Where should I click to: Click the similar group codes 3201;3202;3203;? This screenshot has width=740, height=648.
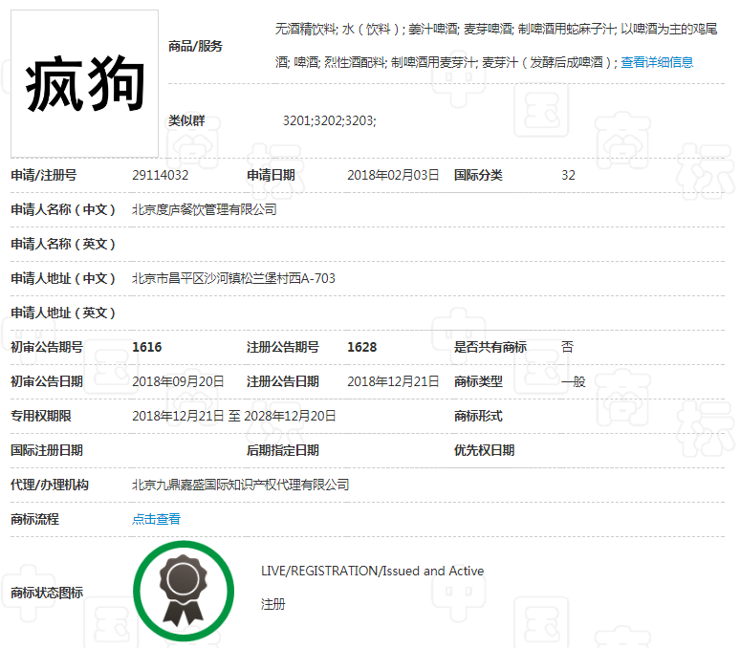point(329,120)
